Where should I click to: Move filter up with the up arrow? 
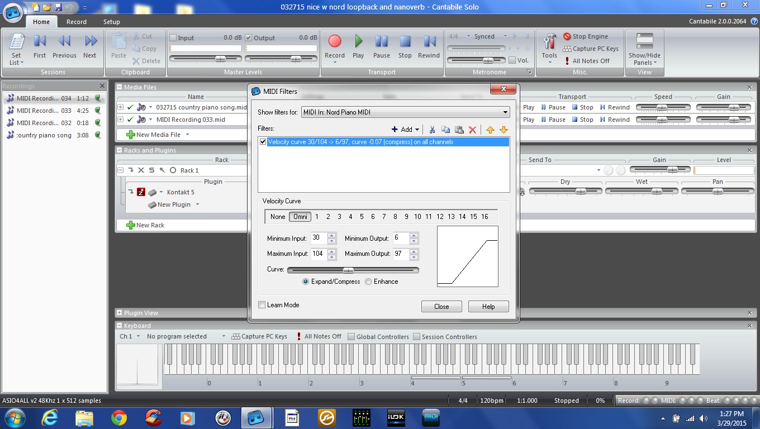pos(490,130)
